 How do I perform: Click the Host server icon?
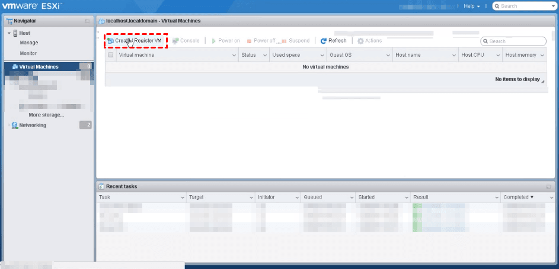(x=15, y=33)
